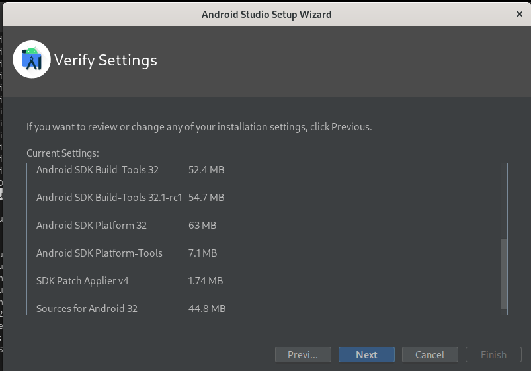The width and height of the screenshot is (531, 371).
Task: Click the 52.4 MB size value
Action: tap(206, 170)
